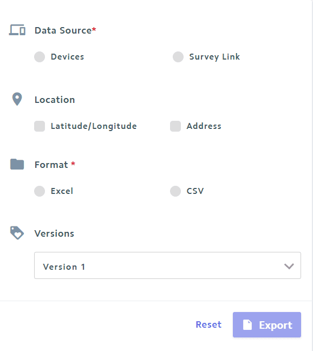Choose CSV as export format
This screenshot has width=313, height=351.
click(x=175, y=191)
